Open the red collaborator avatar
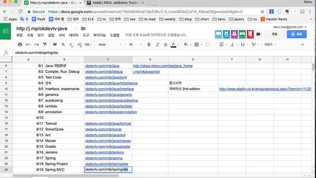This screenshot has height=178, width=316. click(250, 34)
